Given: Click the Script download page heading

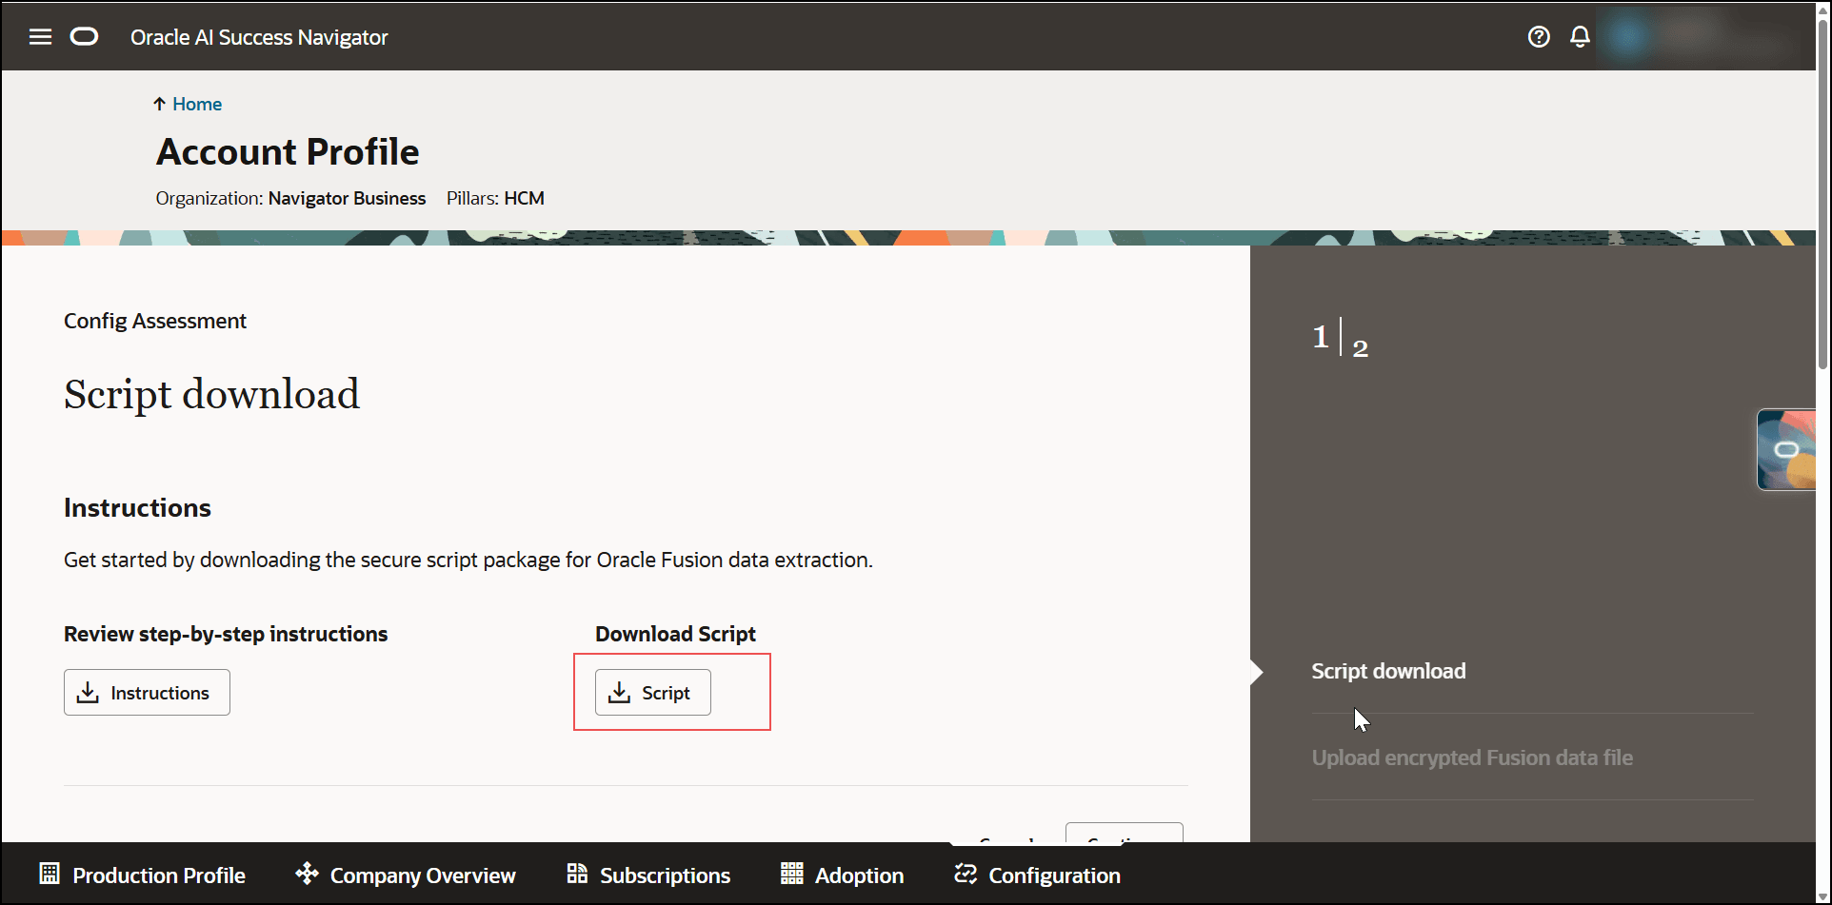Looking at the screenshot, I should coord(211,394).
